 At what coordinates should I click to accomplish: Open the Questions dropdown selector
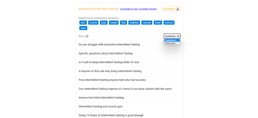172,36
